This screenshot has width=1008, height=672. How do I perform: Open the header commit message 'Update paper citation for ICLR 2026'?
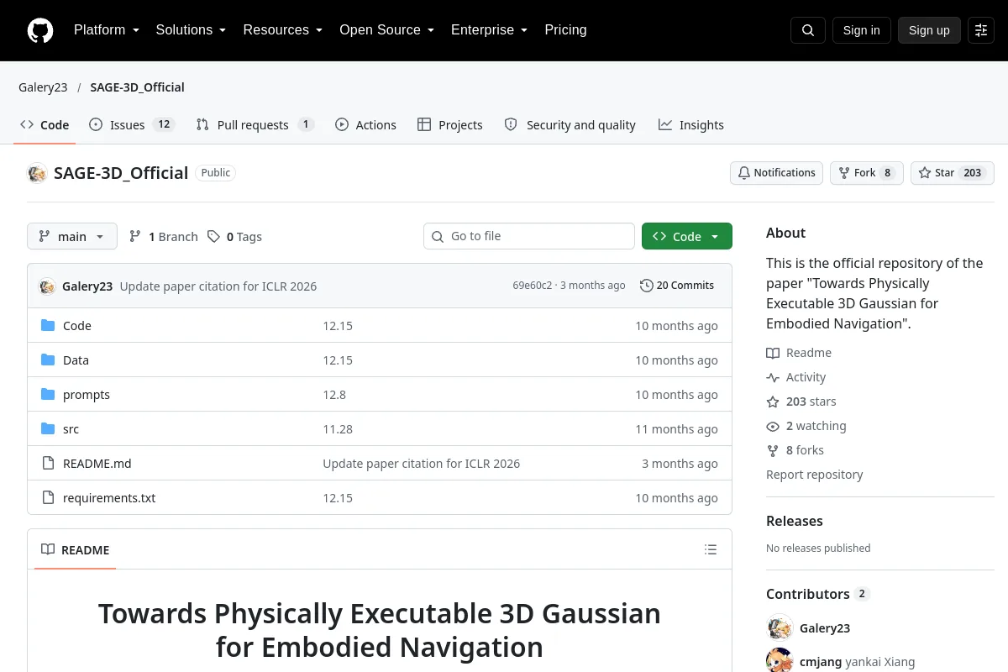click(218, 286)
